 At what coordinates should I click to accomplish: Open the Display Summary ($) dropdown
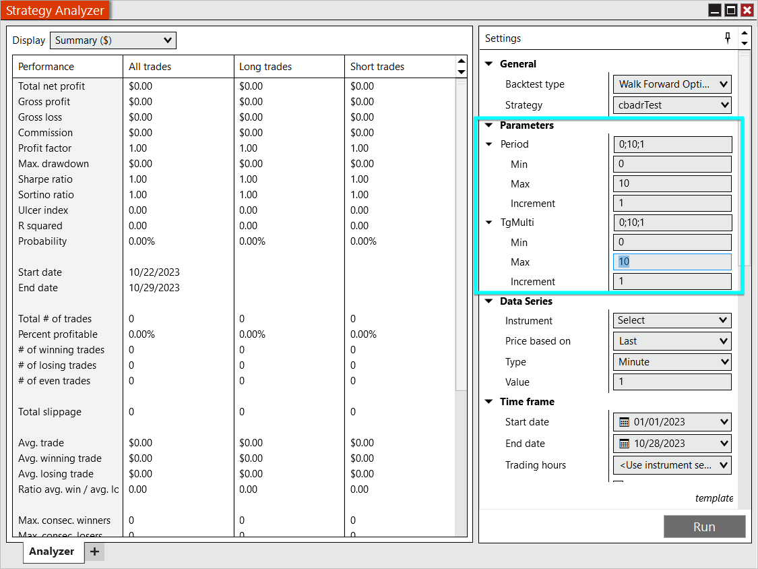click(113, 40)
